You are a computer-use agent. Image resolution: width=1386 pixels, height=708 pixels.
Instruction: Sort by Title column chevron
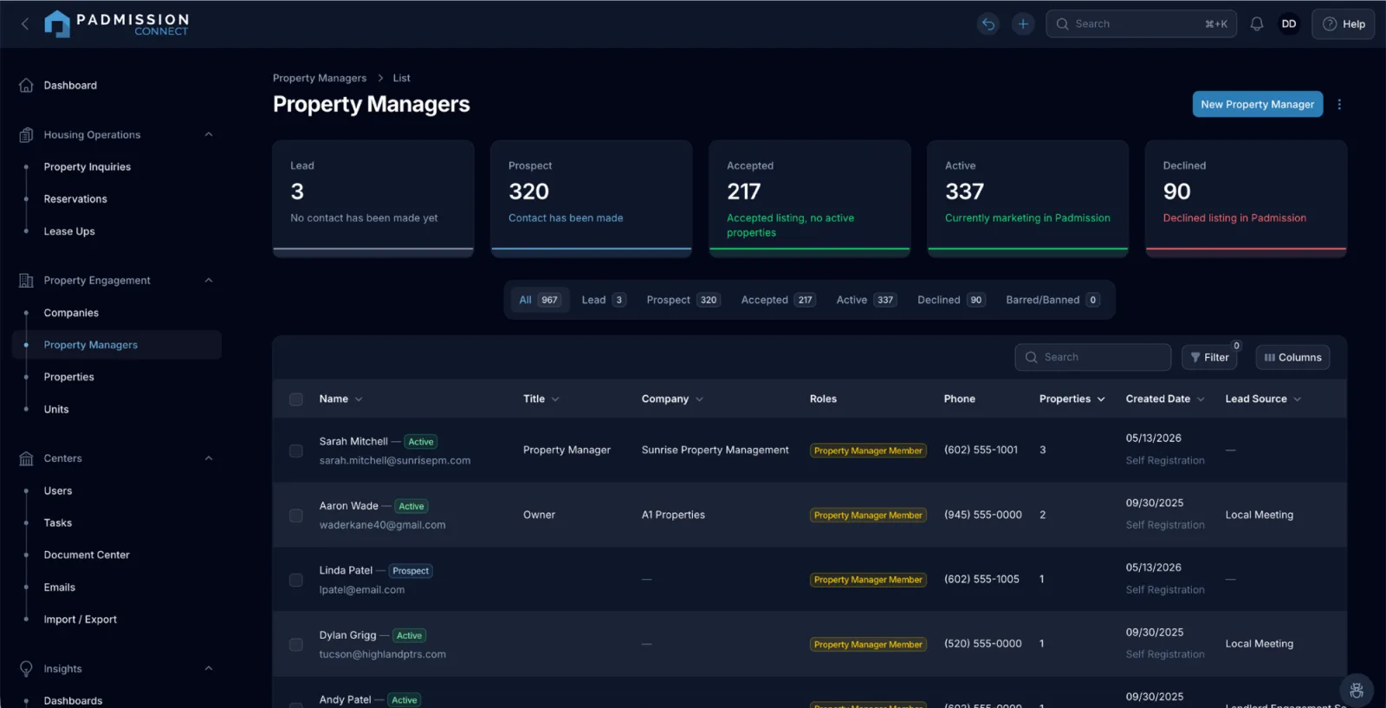pos(555,399)
